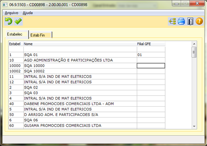Click Filial GFE cell for DABENE row
This screenshot has height=146, width=207.
click(x=151, y=104)
